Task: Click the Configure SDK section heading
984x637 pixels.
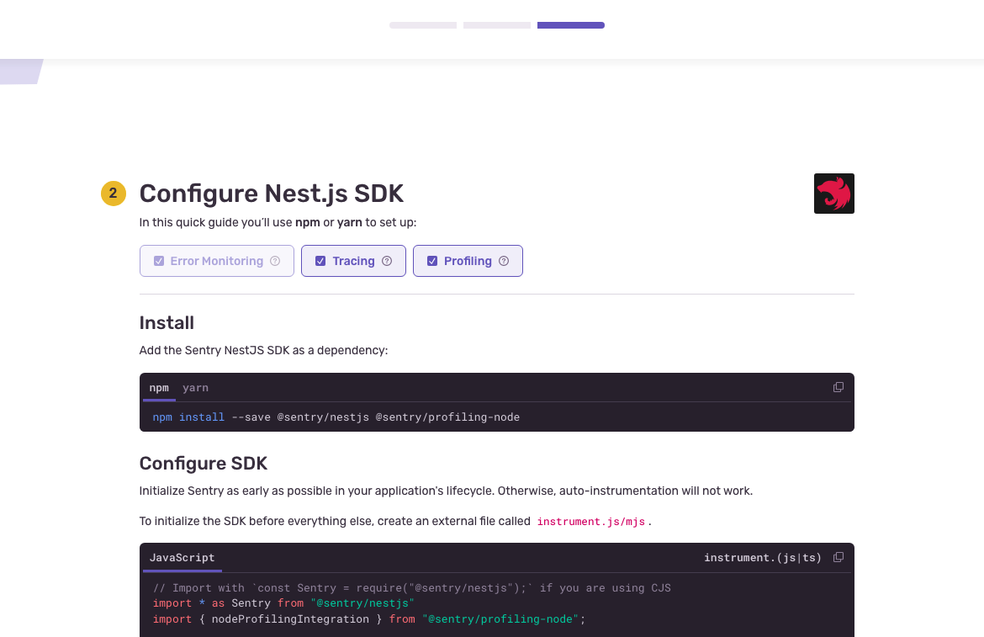Action: pos(204,463)
